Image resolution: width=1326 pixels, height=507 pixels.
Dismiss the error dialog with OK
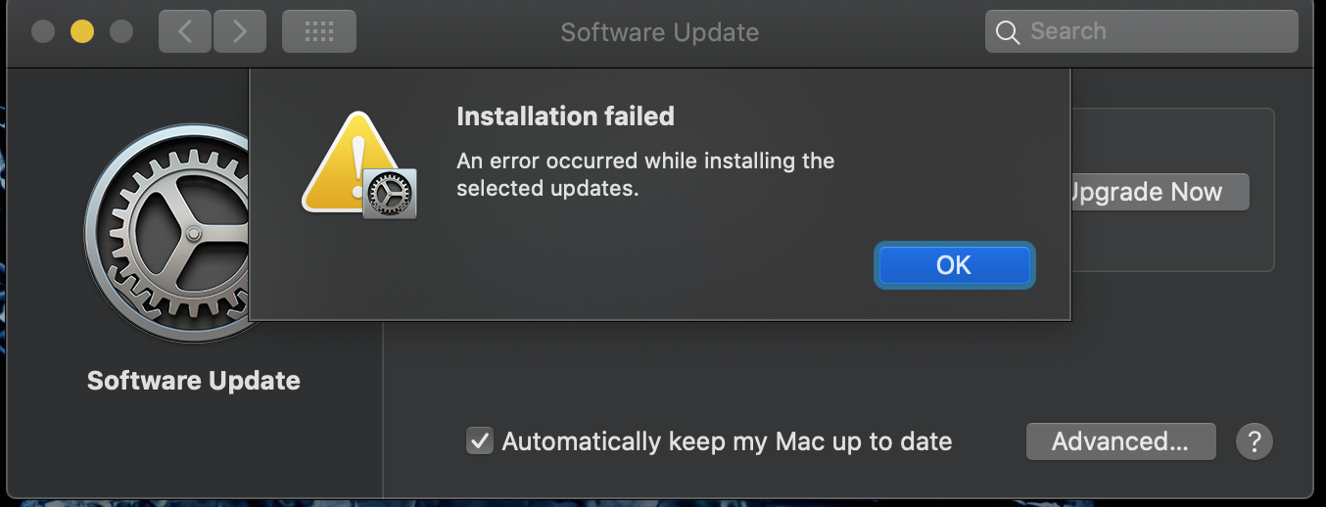click(954, 264)
